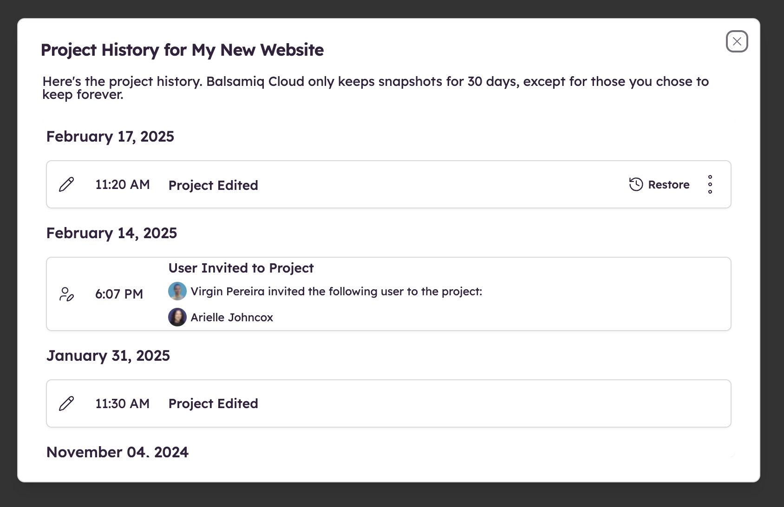Click the 'Virgin Pereira invited the following user' text
The width and height of the screenshot is (784, 507).
336,292
